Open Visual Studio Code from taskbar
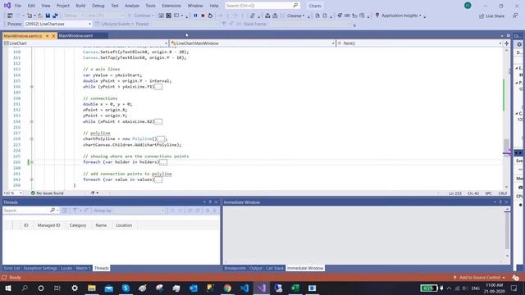The width and height of the screenshot is (525, 295). click(244, 288)
